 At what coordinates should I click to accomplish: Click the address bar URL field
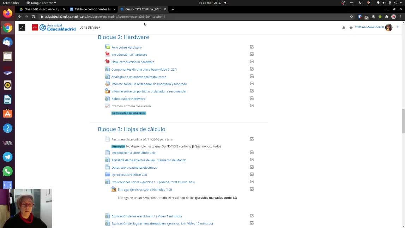[194, 17]
